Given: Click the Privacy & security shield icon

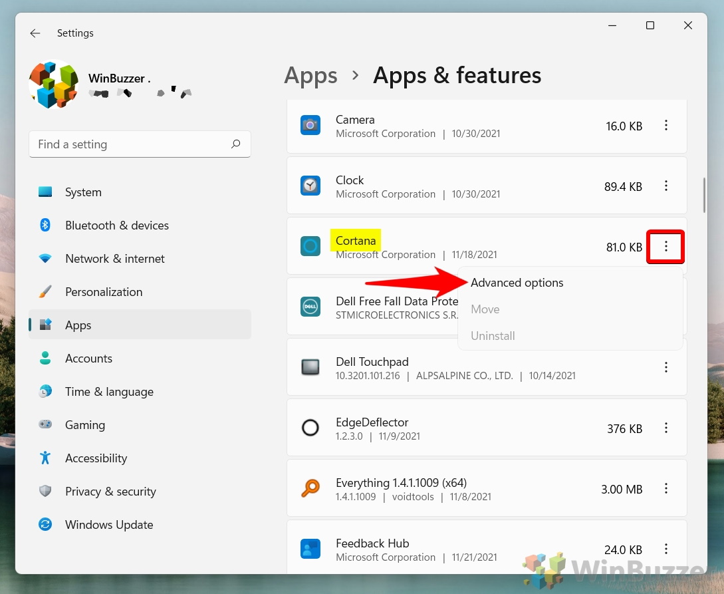Looking at the screenshot, I should 45,492.
